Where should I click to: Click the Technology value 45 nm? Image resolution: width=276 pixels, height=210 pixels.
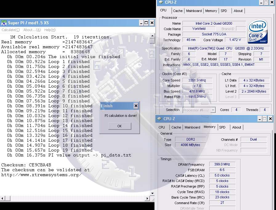click(191, 40)
